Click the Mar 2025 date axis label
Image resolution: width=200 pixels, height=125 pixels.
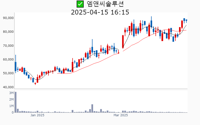(x=121, y=115)
